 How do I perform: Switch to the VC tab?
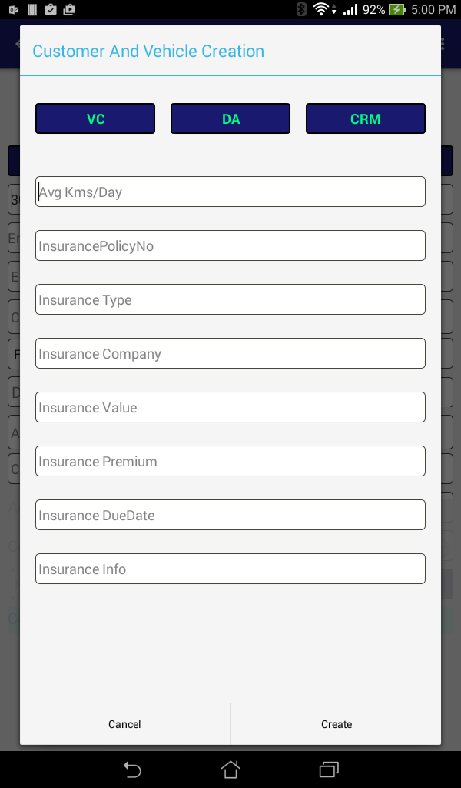[x=95, y=119]
